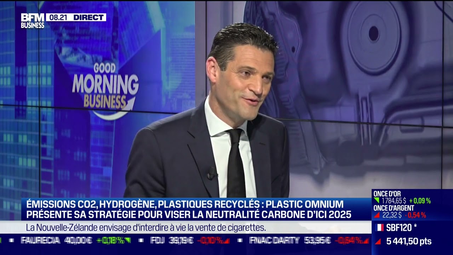Click the -0,54% silver change
Screen dimensions: 453x255
tap(415, 215)
